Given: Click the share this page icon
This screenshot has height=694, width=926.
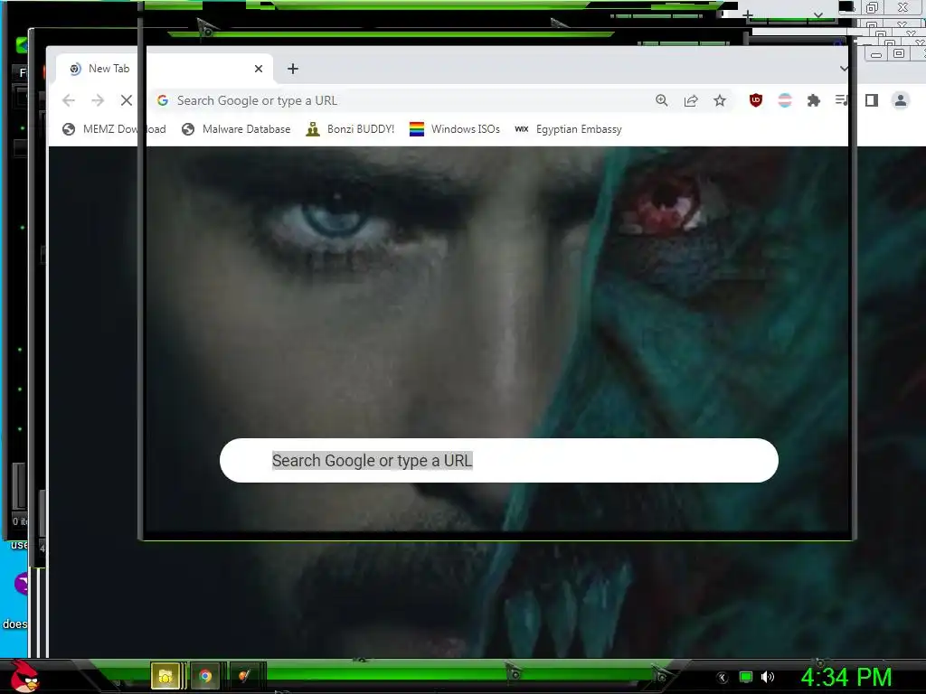Looking at the screenshot, I should tap(690, 100).
